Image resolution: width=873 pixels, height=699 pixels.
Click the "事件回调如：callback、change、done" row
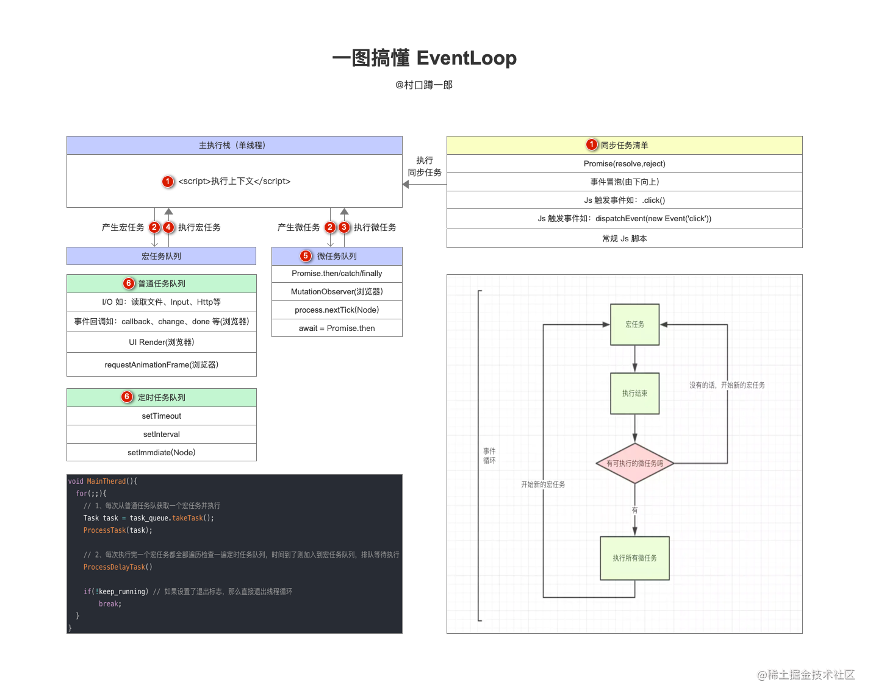(x=162, y=322)
